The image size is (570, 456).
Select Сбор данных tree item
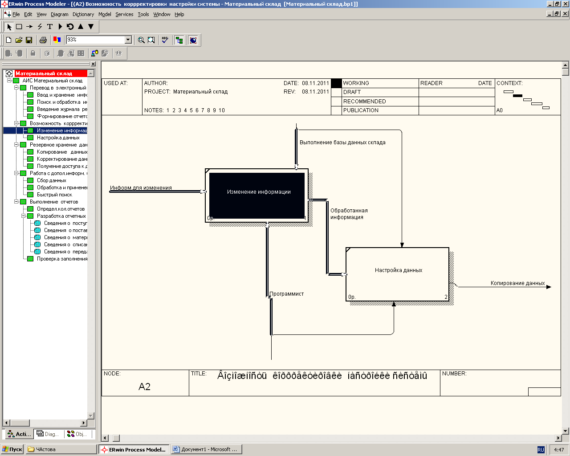[51, 180]
